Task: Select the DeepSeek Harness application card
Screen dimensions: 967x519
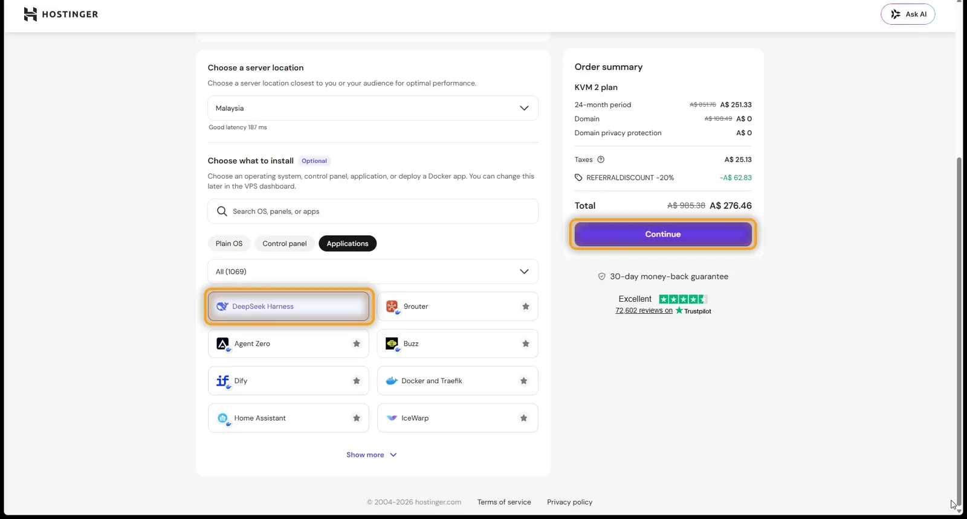Action: pyautogui.click(x=288, y=307)
